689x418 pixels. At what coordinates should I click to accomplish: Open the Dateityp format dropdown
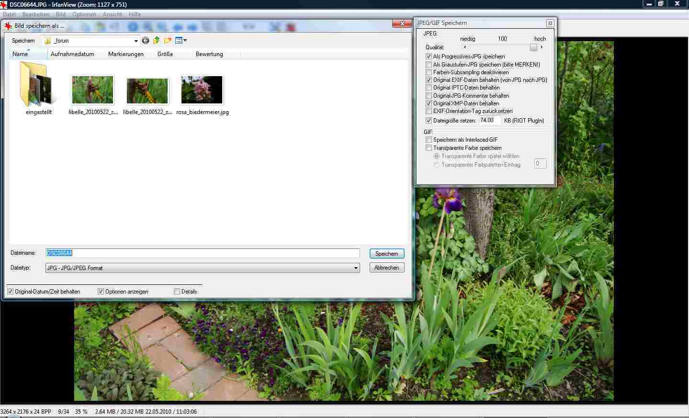356,268
